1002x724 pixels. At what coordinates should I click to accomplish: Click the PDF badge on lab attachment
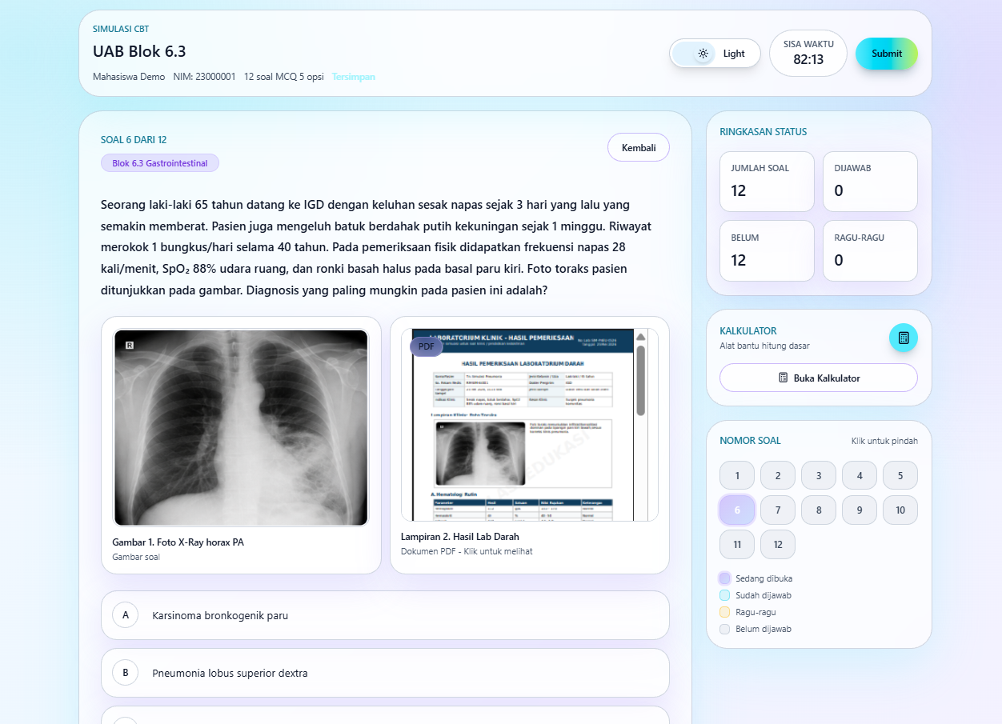click(427, 346)
